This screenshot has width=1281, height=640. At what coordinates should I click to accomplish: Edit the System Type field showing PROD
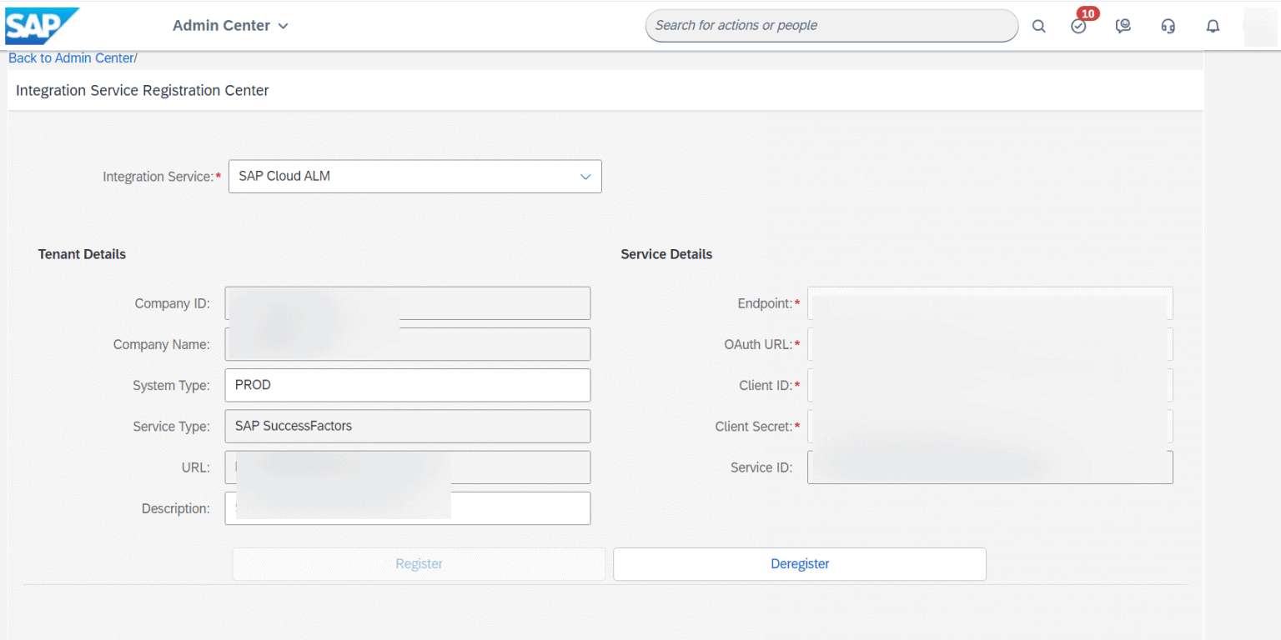coord(407,385)
